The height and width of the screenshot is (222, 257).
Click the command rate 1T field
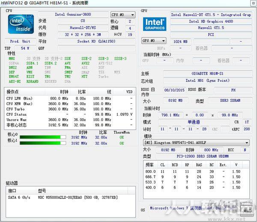pyautogui.click(x=247, y=122)
